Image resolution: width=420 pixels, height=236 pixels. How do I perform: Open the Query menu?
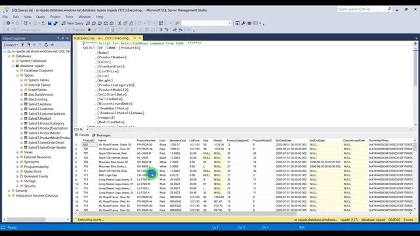click(x=41, y=16)
